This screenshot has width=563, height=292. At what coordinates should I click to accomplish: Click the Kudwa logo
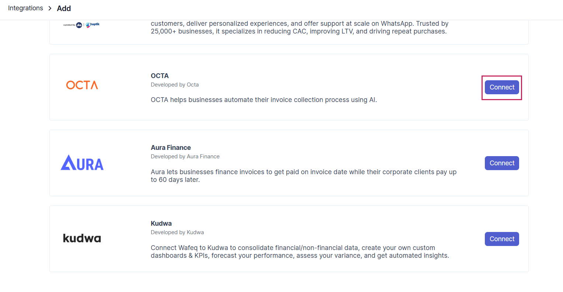[x=82, y=238]
